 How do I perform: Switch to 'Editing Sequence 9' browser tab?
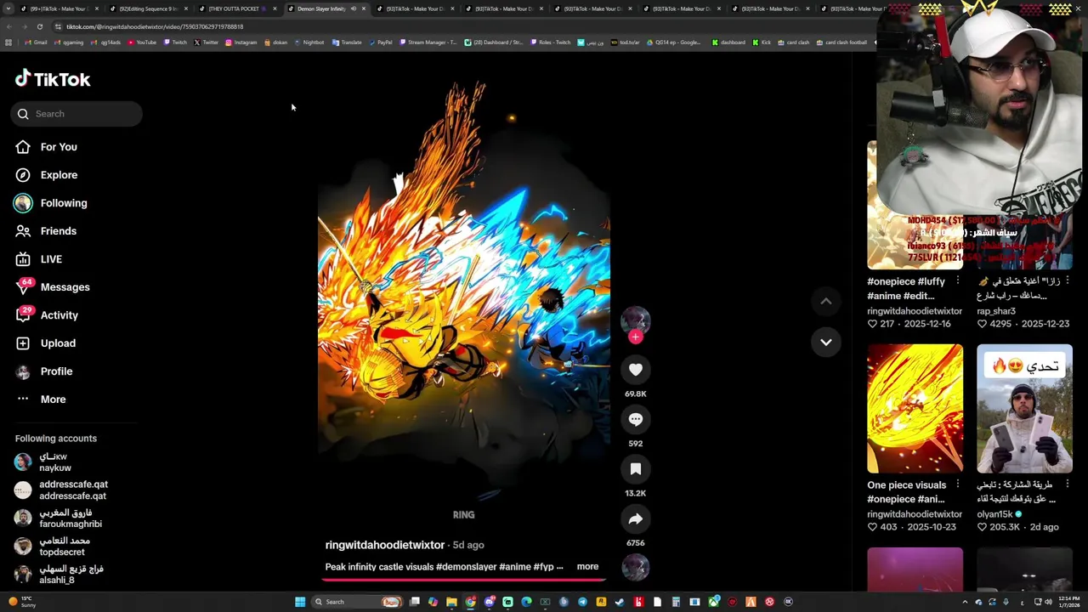pos(147,8)
